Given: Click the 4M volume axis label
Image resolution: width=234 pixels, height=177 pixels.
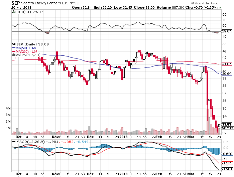Looking at the screenshot, I should coord(8,109).
